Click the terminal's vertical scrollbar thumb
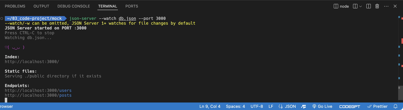This screenshot has width=403, height=110. point(400,93)
